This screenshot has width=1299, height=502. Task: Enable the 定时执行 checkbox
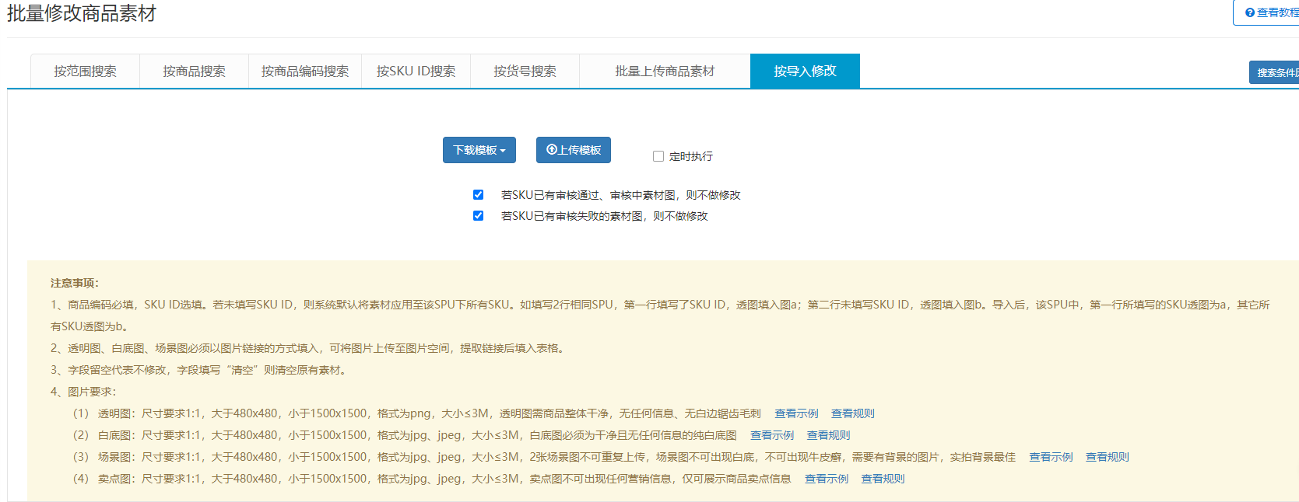(x=658, y=156)
